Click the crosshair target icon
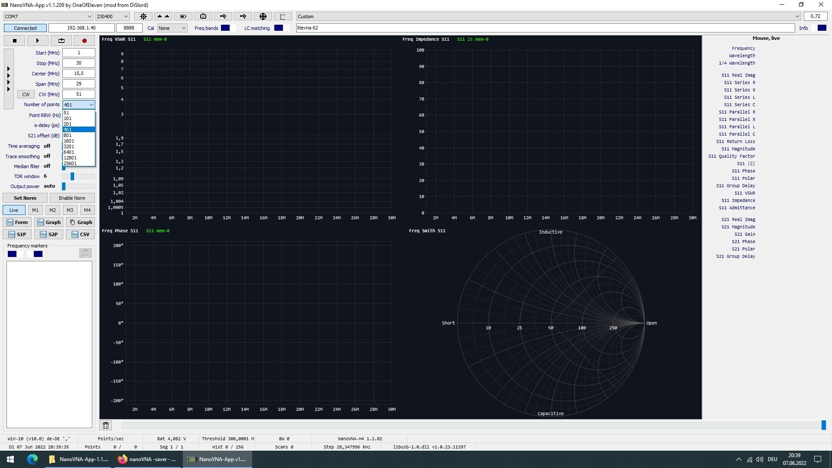The image size is (832, 468). coord(263,16)
